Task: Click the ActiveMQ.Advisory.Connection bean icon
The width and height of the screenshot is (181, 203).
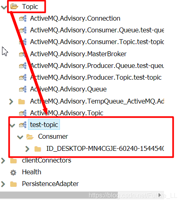Action: click(x=23, y=19)
